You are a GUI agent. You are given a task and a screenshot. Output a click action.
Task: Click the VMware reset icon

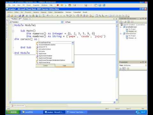(x=70, y=5)
